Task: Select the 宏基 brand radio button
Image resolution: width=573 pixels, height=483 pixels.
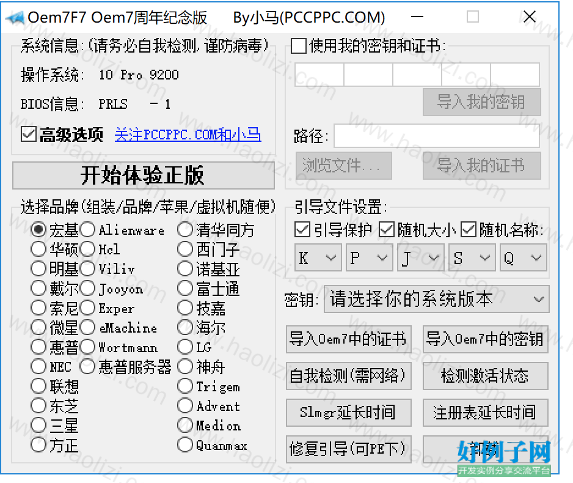Action: [38, 230]
